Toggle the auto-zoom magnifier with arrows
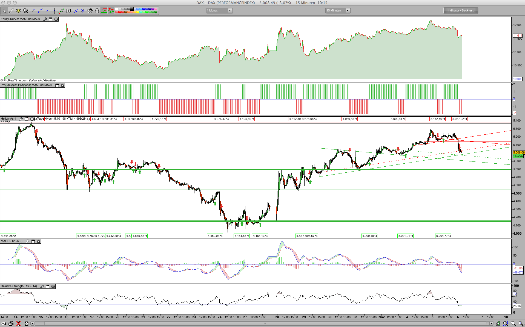 coord(506,324)
